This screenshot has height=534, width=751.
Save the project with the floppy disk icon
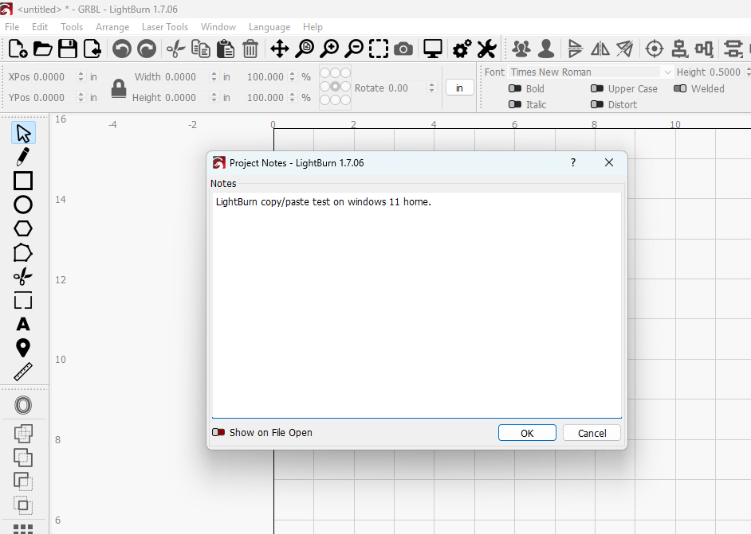click(68, 49)
